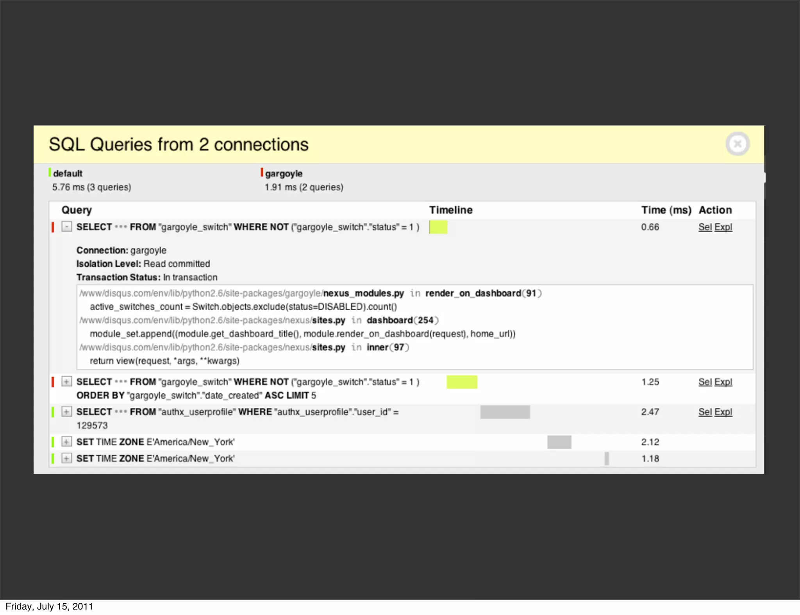Click Expl link for the 0.66 ms query
The width and height of the screenshot is (800, 615).
723,227
